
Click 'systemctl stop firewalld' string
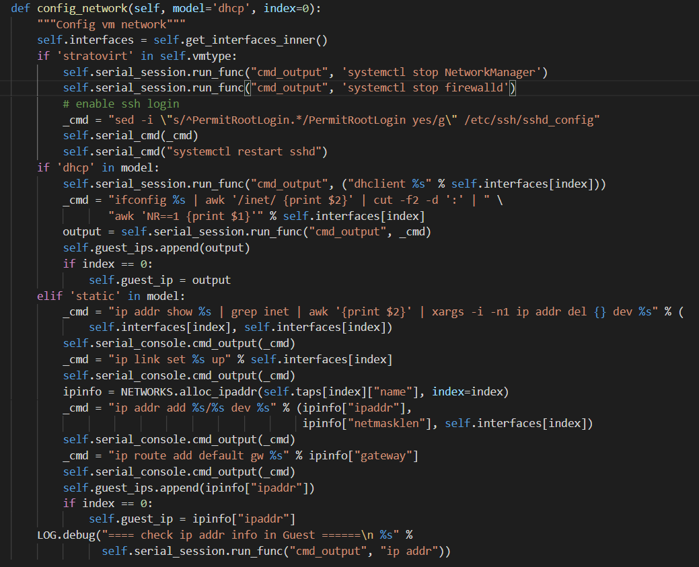[425, 88]
